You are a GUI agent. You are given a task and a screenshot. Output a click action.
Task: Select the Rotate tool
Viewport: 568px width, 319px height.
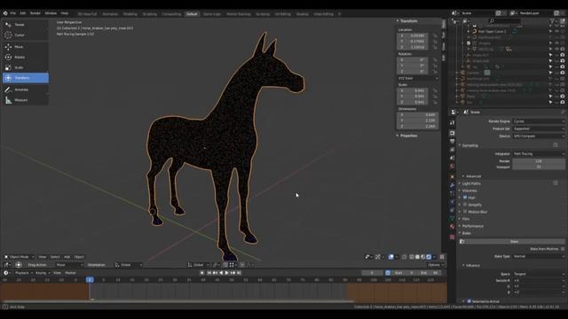pyautogui.click(x=26, y=57)
